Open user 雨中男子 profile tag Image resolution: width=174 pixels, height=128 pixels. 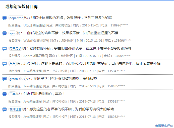tap(15, 48)
